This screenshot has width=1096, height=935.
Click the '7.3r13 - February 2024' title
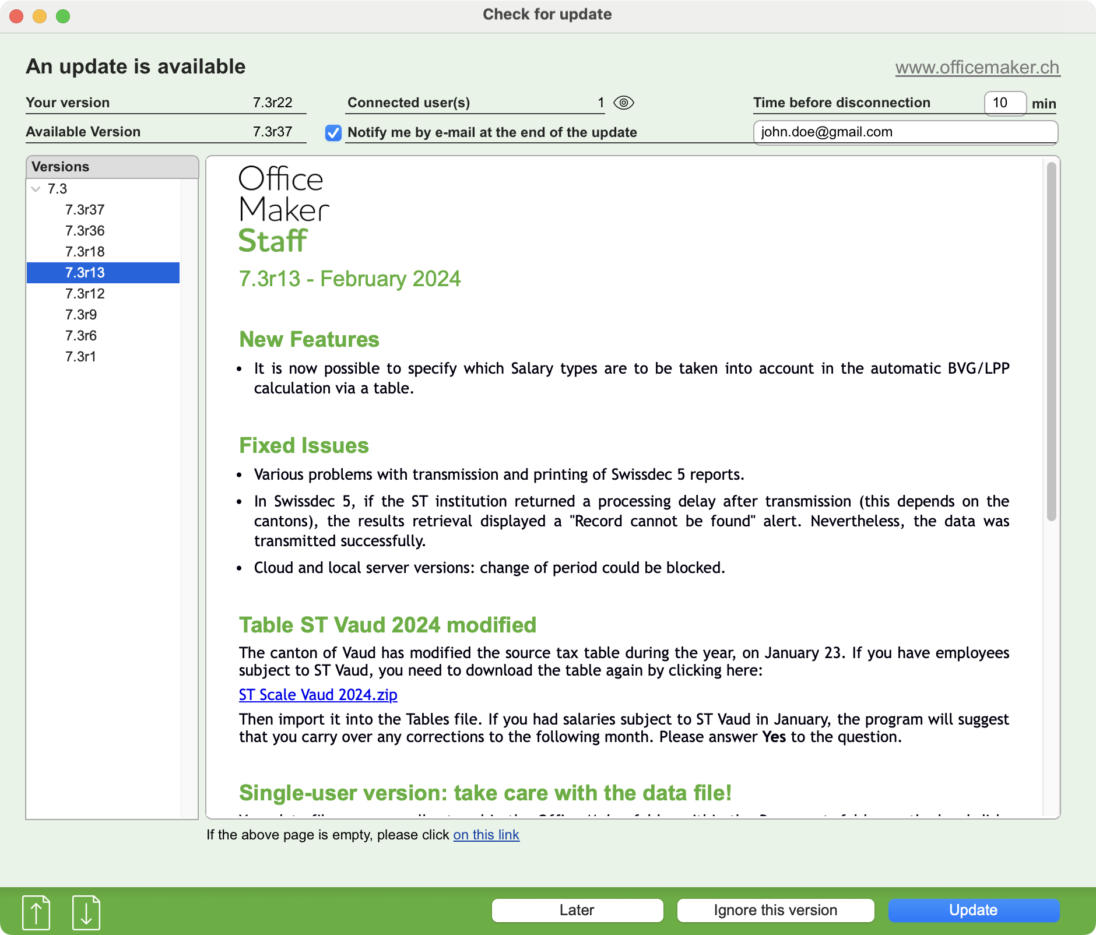(x=350, y=279)
